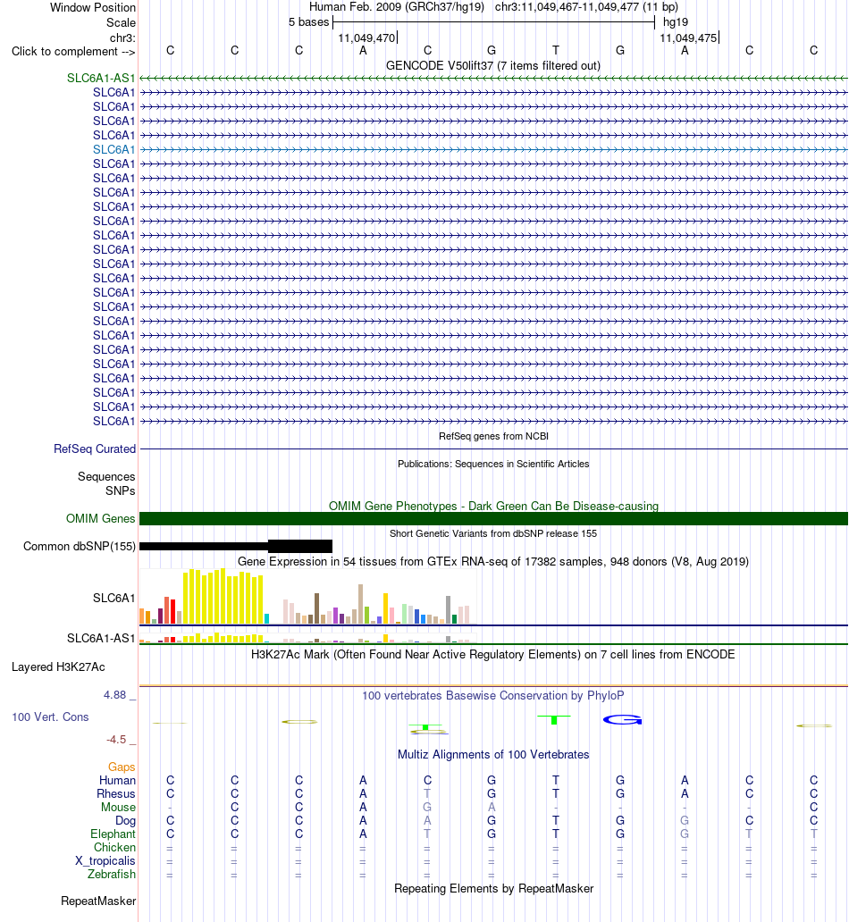Viewport: 849px width, 922px height.
Task: Click the hg19 label beside scale bar
Action: tap(676, 22)
